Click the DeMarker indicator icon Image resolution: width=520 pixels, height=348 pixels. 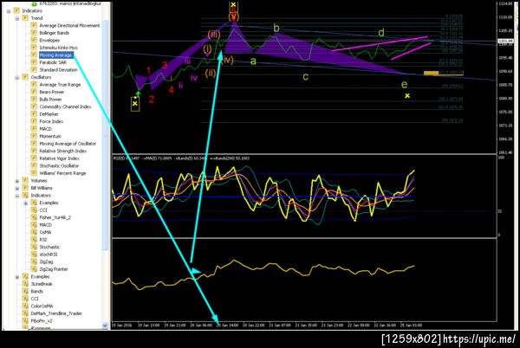coord(34,114)
